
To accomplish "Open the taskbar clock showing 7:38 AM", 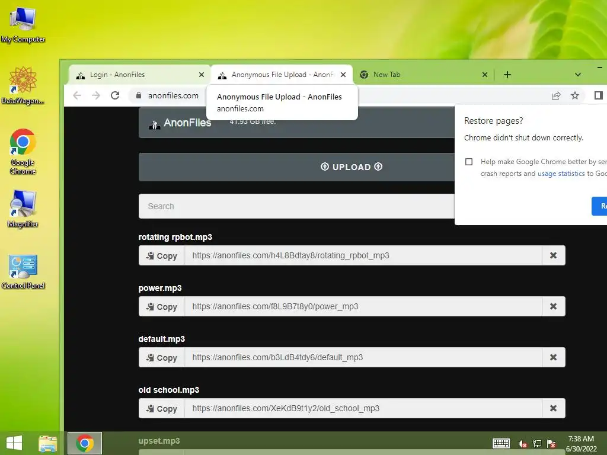I will 581,444.
